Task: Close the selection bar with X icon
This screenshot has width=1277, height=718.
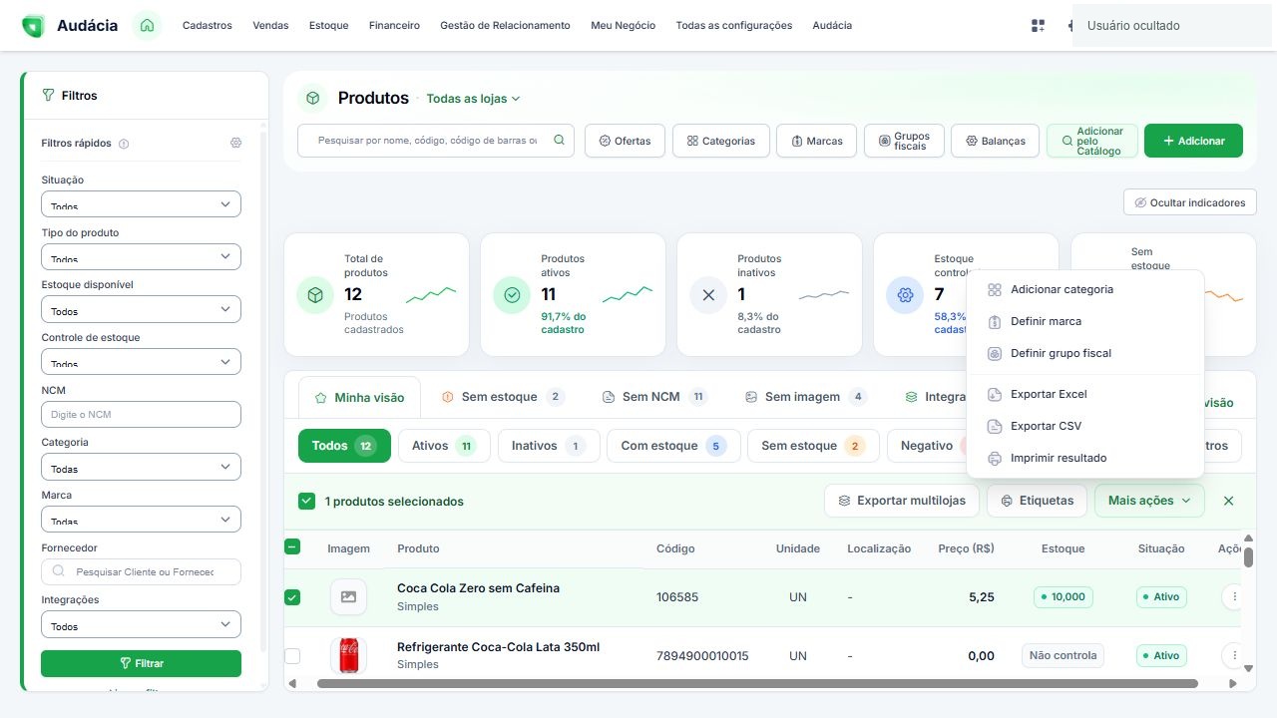Action: coord(1228,501)
